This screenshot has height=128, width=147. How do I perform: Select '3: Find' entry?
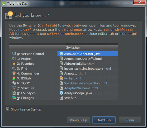tap(22, 69)
